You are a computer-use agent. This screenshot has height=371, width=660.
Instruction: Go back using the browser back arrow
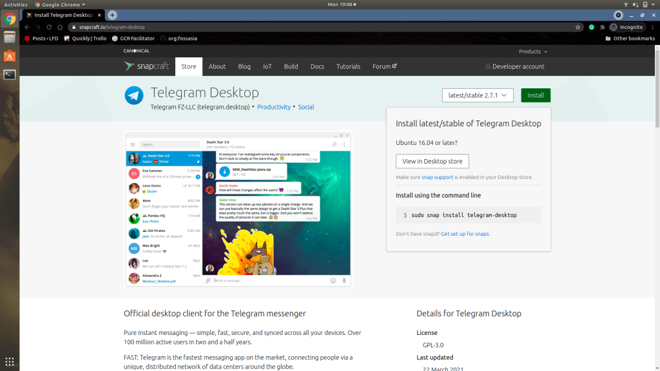pyautogui.click(x=27, y=27)
